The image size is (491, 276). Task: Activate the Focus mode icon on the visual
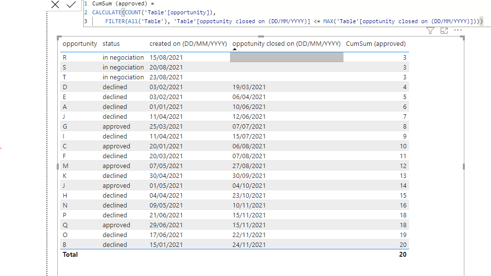(444, 31)
